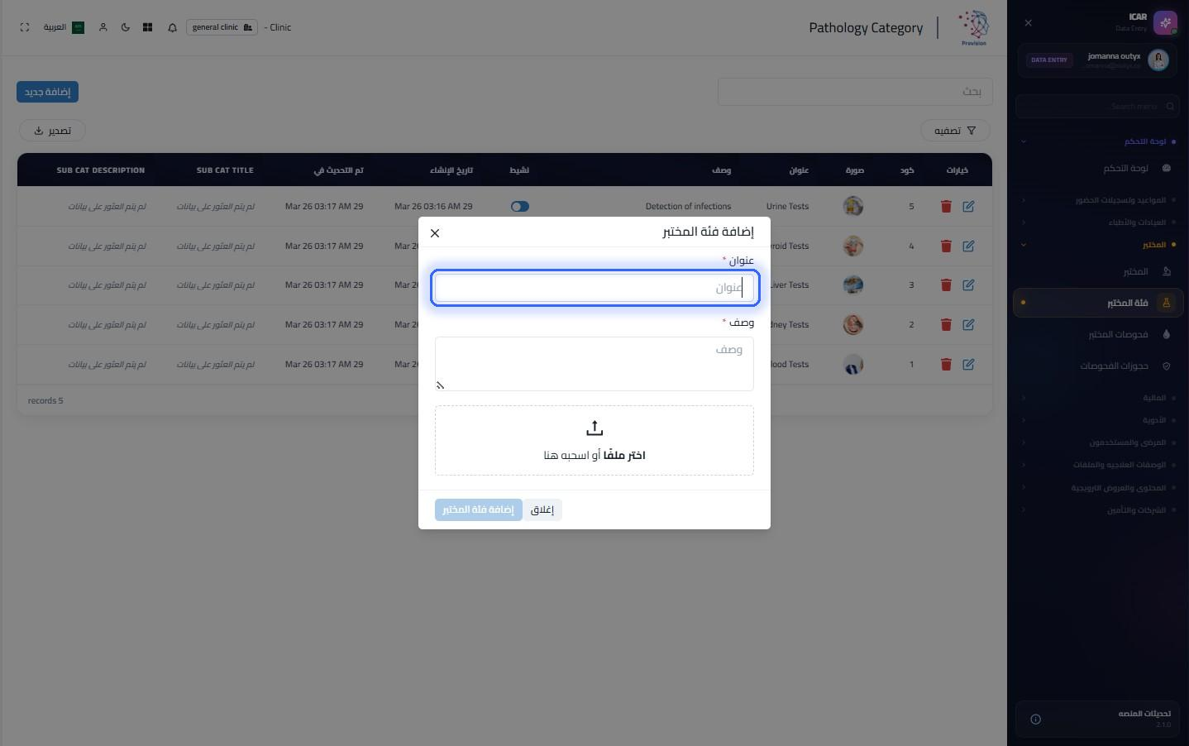Click the notification bell icon
Viewport: 1189px width, 746px height.
(172, 27)
